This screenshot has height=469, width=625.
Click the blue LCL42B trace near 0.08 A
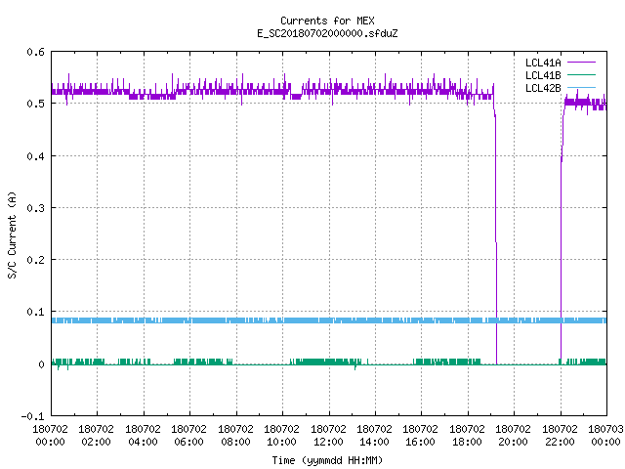[329, 320]
